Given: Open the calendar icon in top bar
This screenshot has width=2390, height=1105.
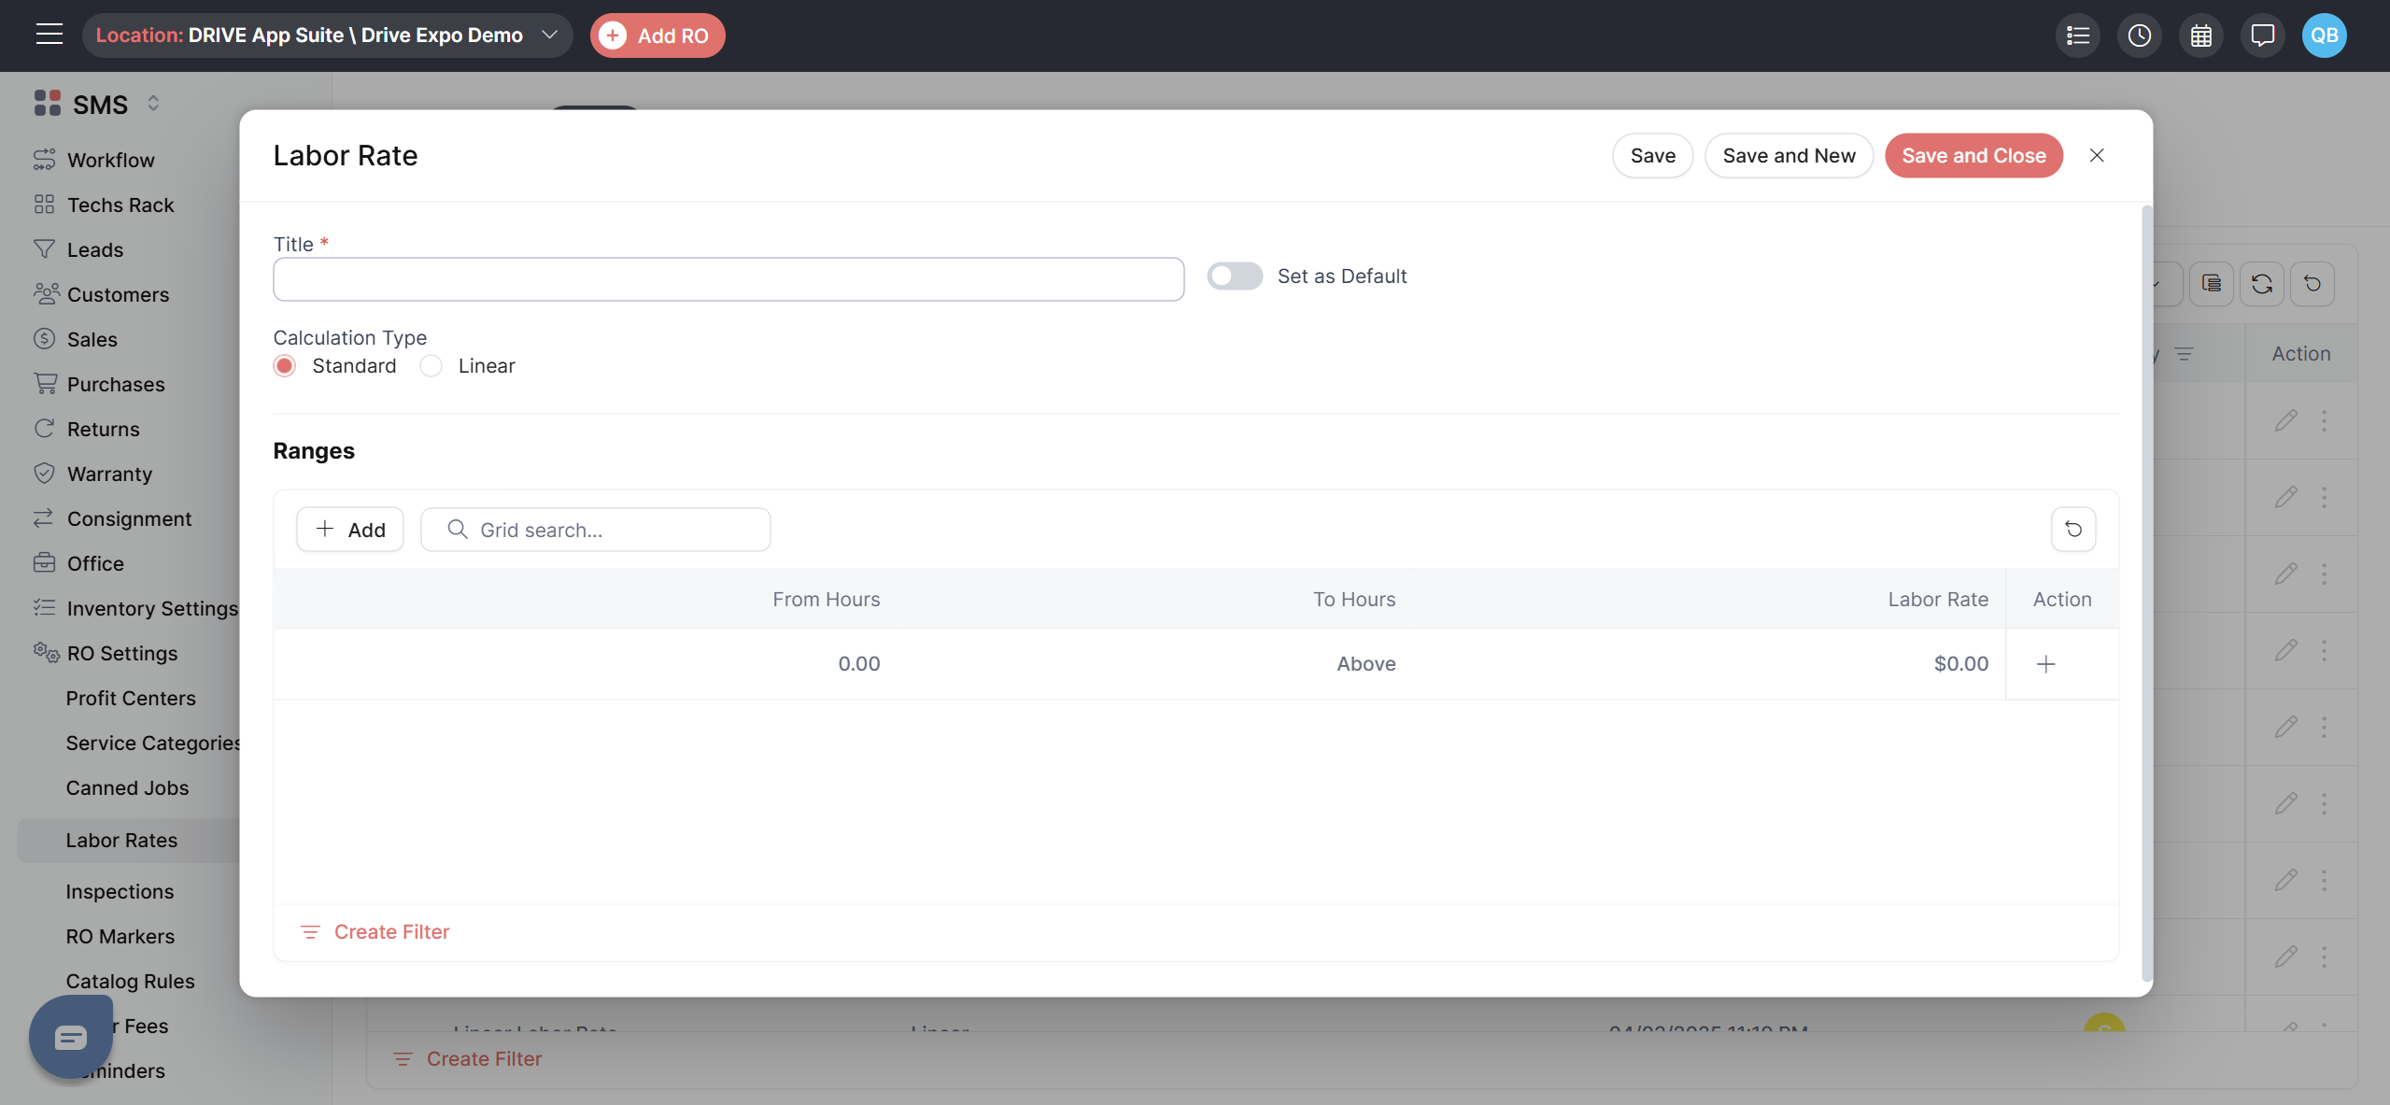Looking at the screenshot, I should point(2200,35).
